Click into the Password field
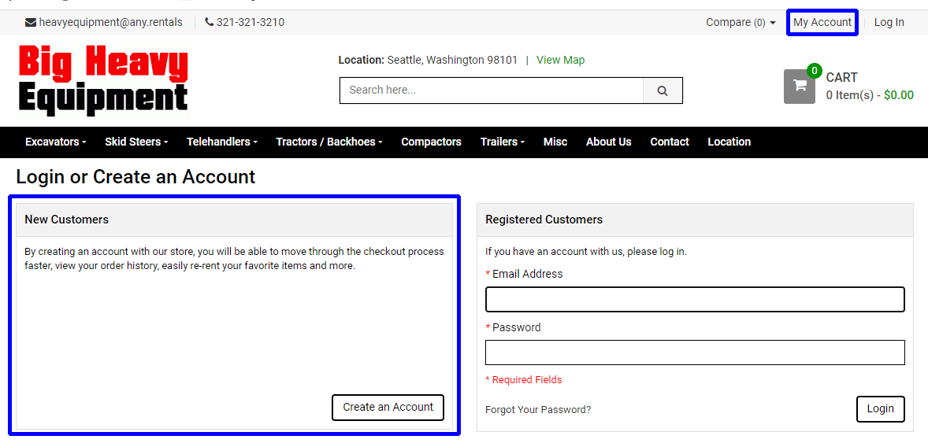 click(x=695, y=353)
